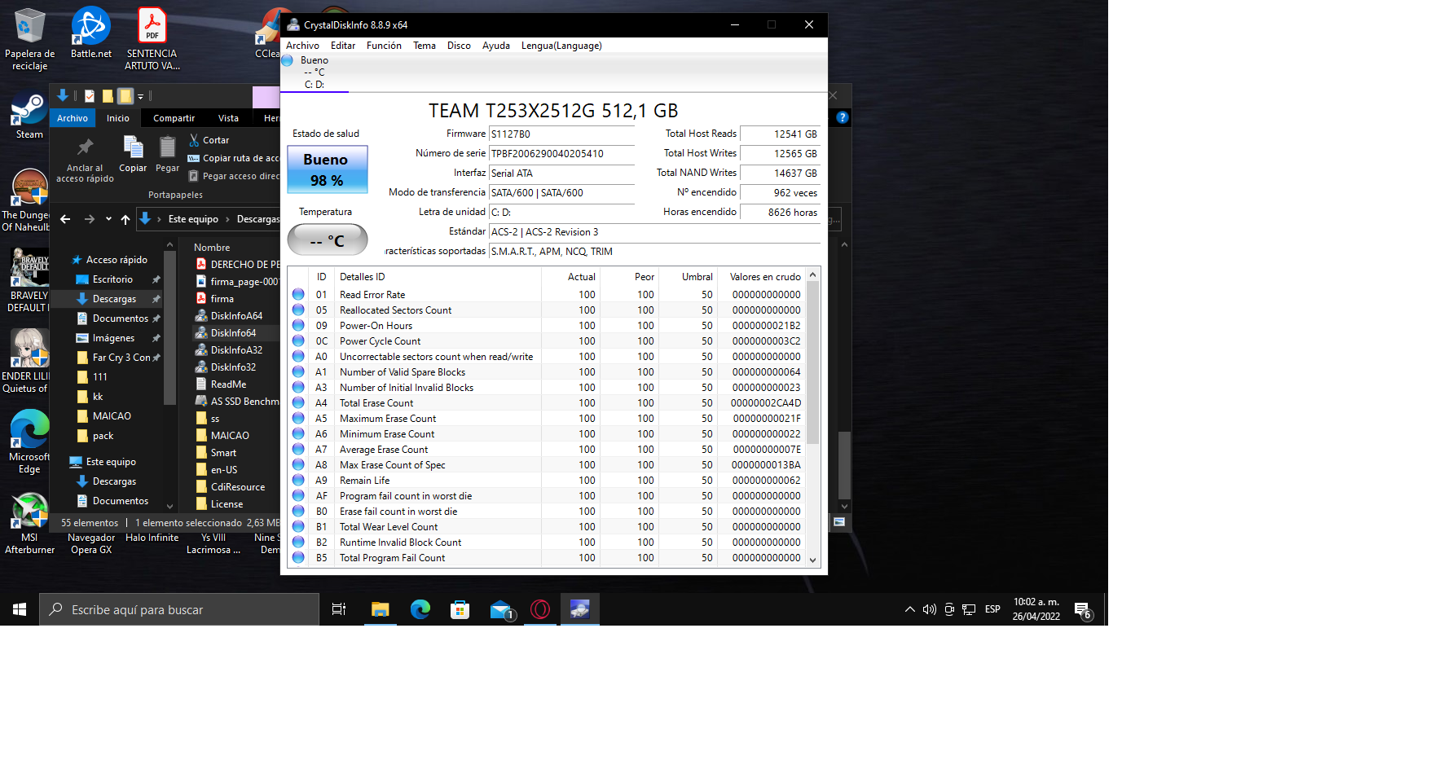The height and width of the screenshot is (760, 1430).
Task: Open the Función menu
Action: pos(384,46)
